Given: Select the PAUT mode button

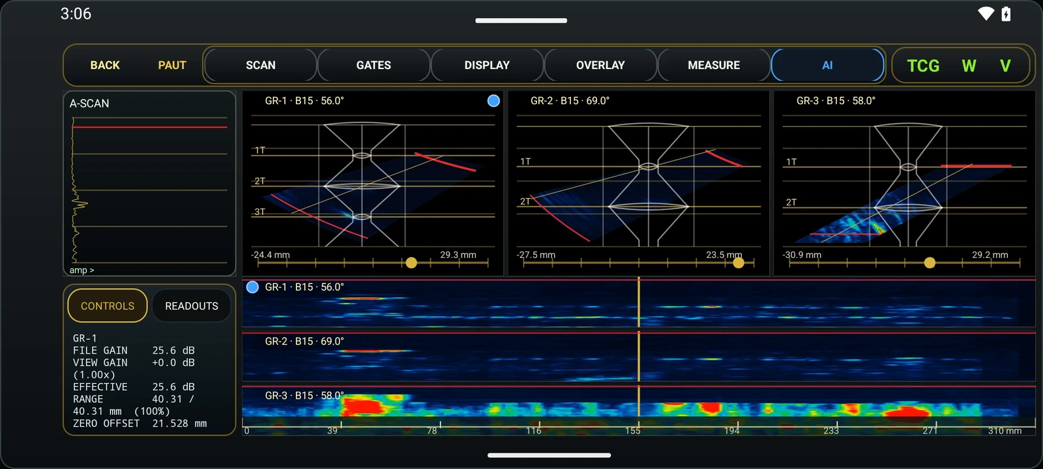Looking at the screenshot, I should [172, 65].
